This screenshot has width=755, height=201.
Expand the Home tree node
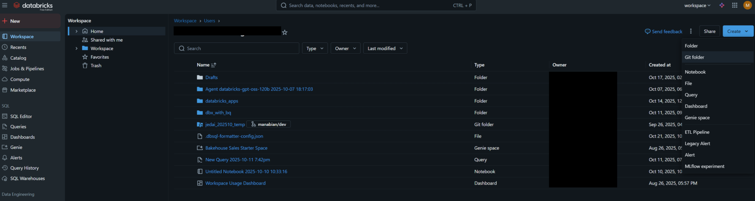tap(77, 31)
